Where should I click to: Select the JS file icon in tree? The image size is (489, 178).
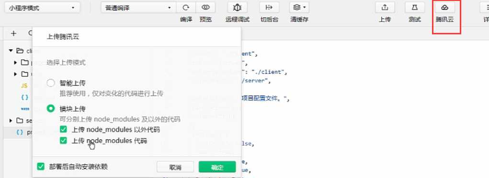24,85
